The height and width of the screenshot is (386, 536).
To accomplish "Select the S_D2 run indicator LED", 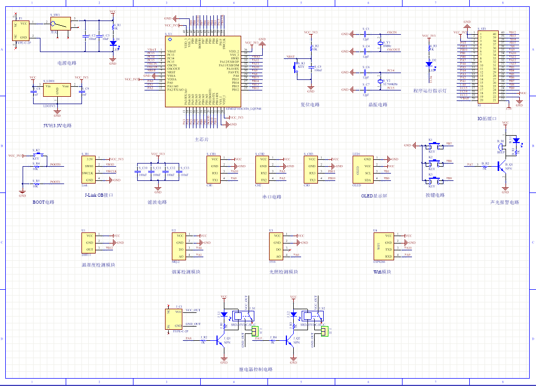I will point(429,64).
